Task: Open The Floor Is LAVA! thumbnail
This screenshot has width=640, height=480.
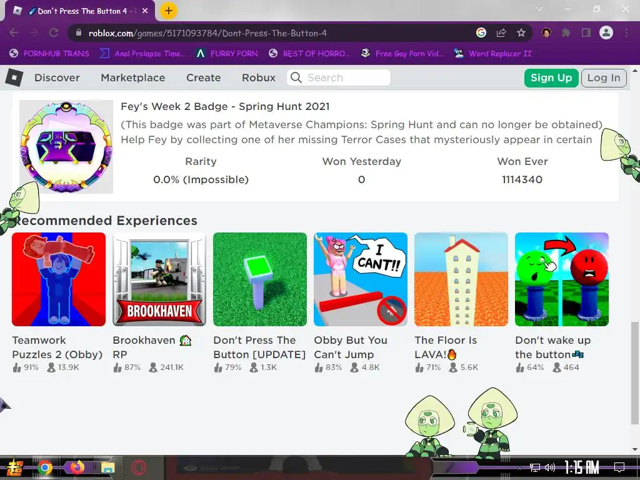Action: tap(461, 279)
